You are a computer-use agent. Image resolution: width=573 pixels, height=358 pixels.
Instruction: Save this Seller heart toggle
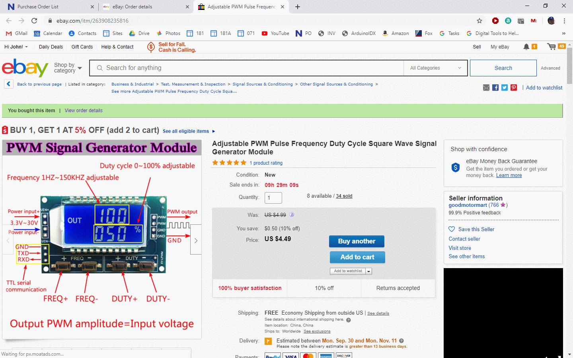coord(452,229)
